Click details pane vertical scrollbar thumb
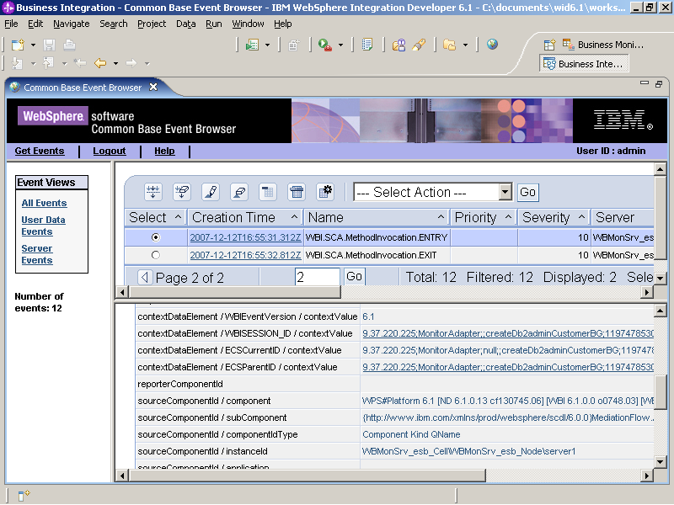The image size is (674, 505). coord(661,391)
